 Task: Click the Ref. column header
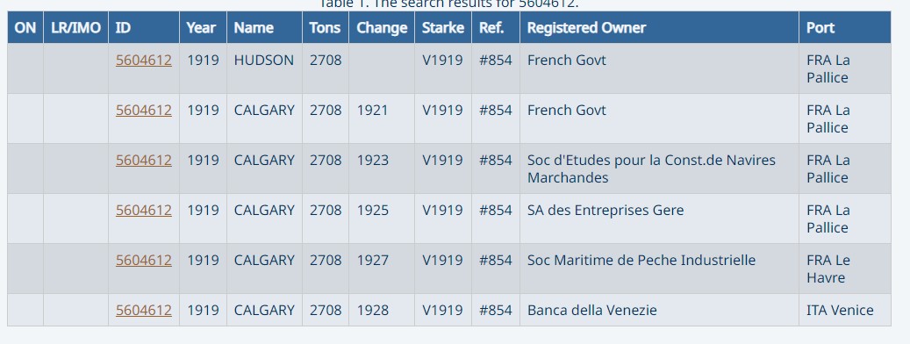point(496,27)
